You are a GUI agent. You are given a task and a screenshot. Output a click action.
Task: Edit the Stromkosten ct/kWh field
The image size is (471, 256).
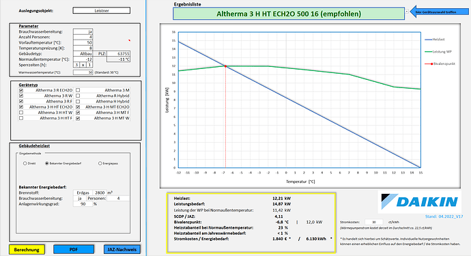[x=374, y=222]
